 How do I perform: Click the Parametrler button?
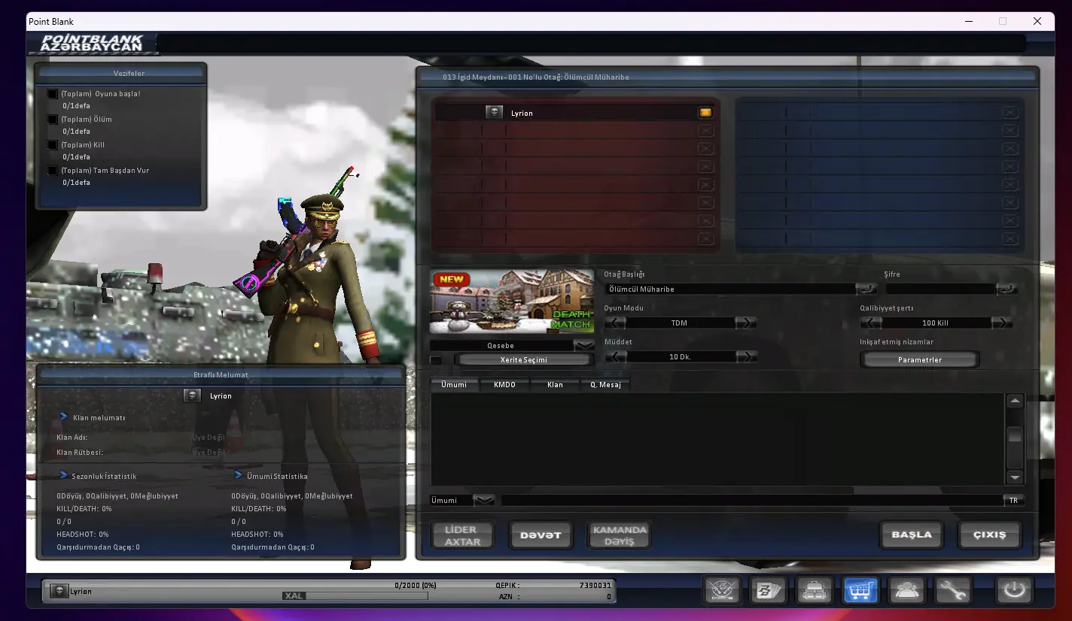tap(920, 360)
